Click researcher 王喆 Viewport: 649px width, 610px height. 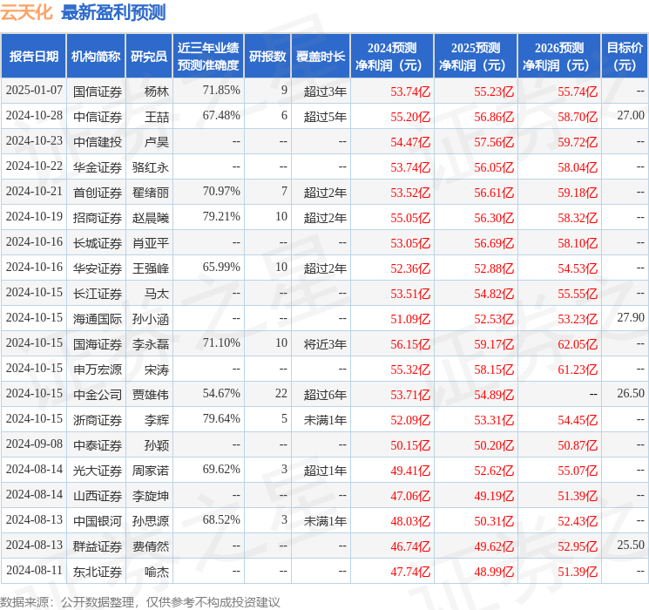[x=157, y=117]
